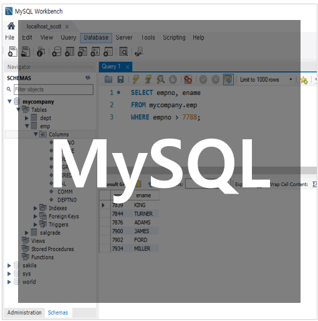Create a new function icon
Image resolution: width=318 pixels, height=321 pixels.
108,51
